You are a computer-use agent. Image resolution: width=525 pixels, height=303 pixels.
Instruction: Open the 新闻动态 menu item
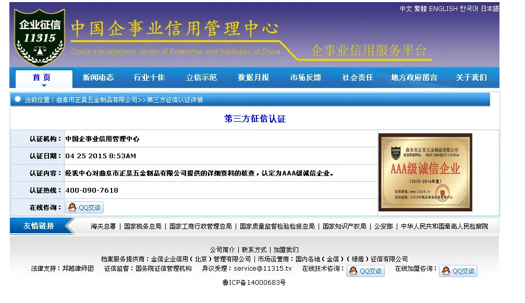pyautogui.click(x=98, y=78)
